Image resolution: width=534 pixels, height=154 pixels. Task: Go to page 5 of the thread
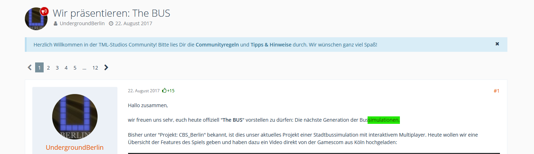coord(75,67)
